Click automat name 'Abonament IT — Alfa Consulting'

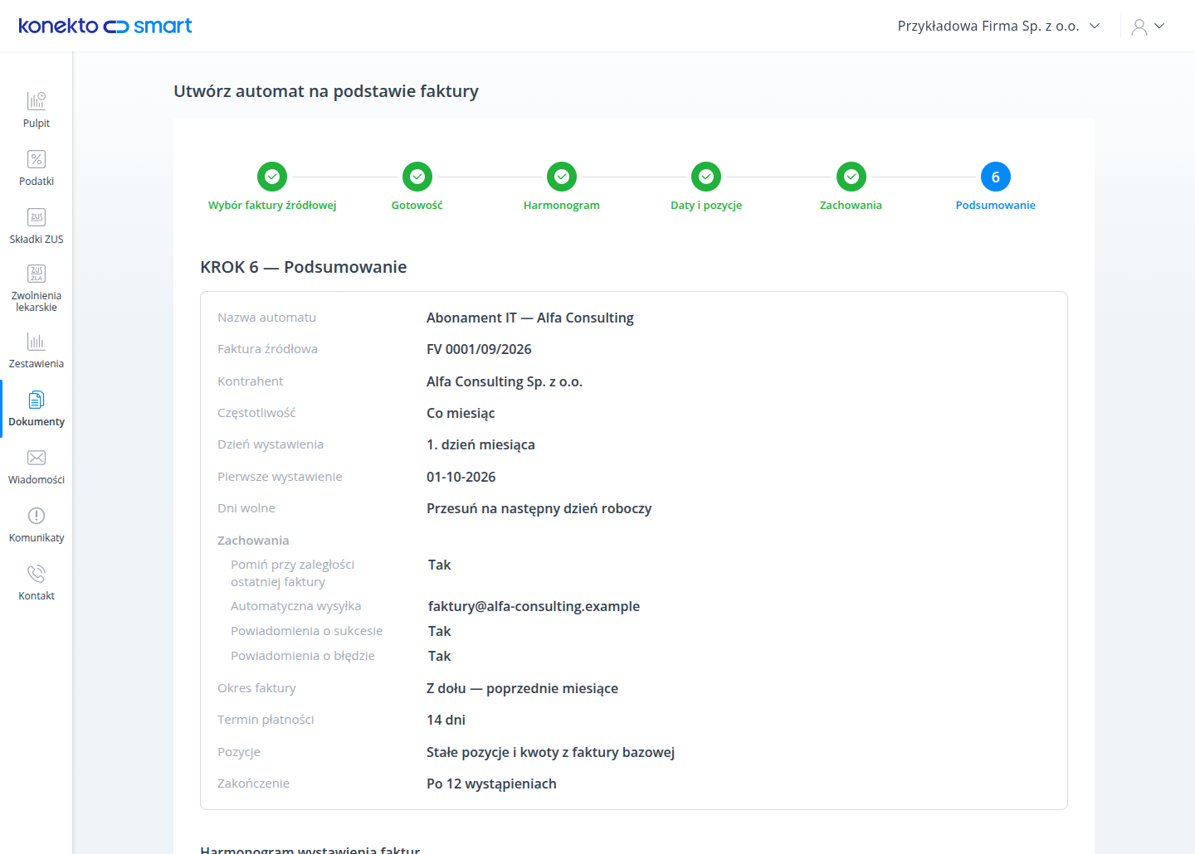pyautogui.click(x=530, y=318)
